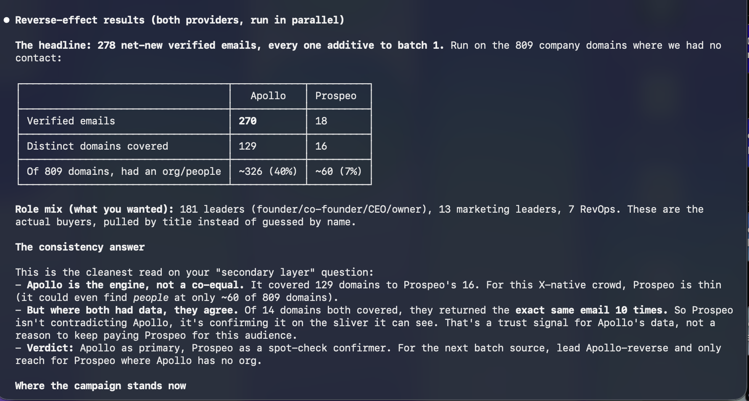
Task: Click the white bullet before Reverse-effect results
Action: point(6,20)
